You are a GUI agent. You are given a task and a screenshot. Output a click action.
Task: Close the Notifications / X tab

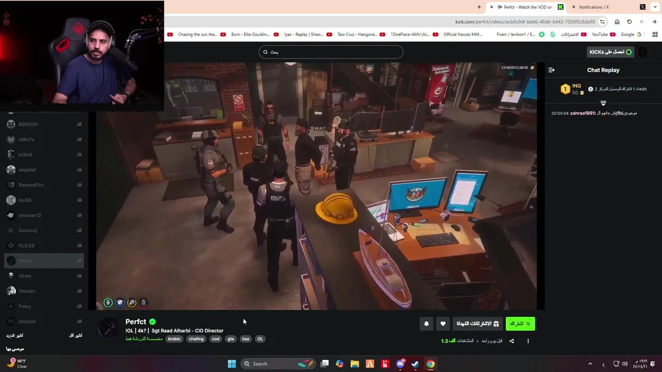(x=574, y=7)
